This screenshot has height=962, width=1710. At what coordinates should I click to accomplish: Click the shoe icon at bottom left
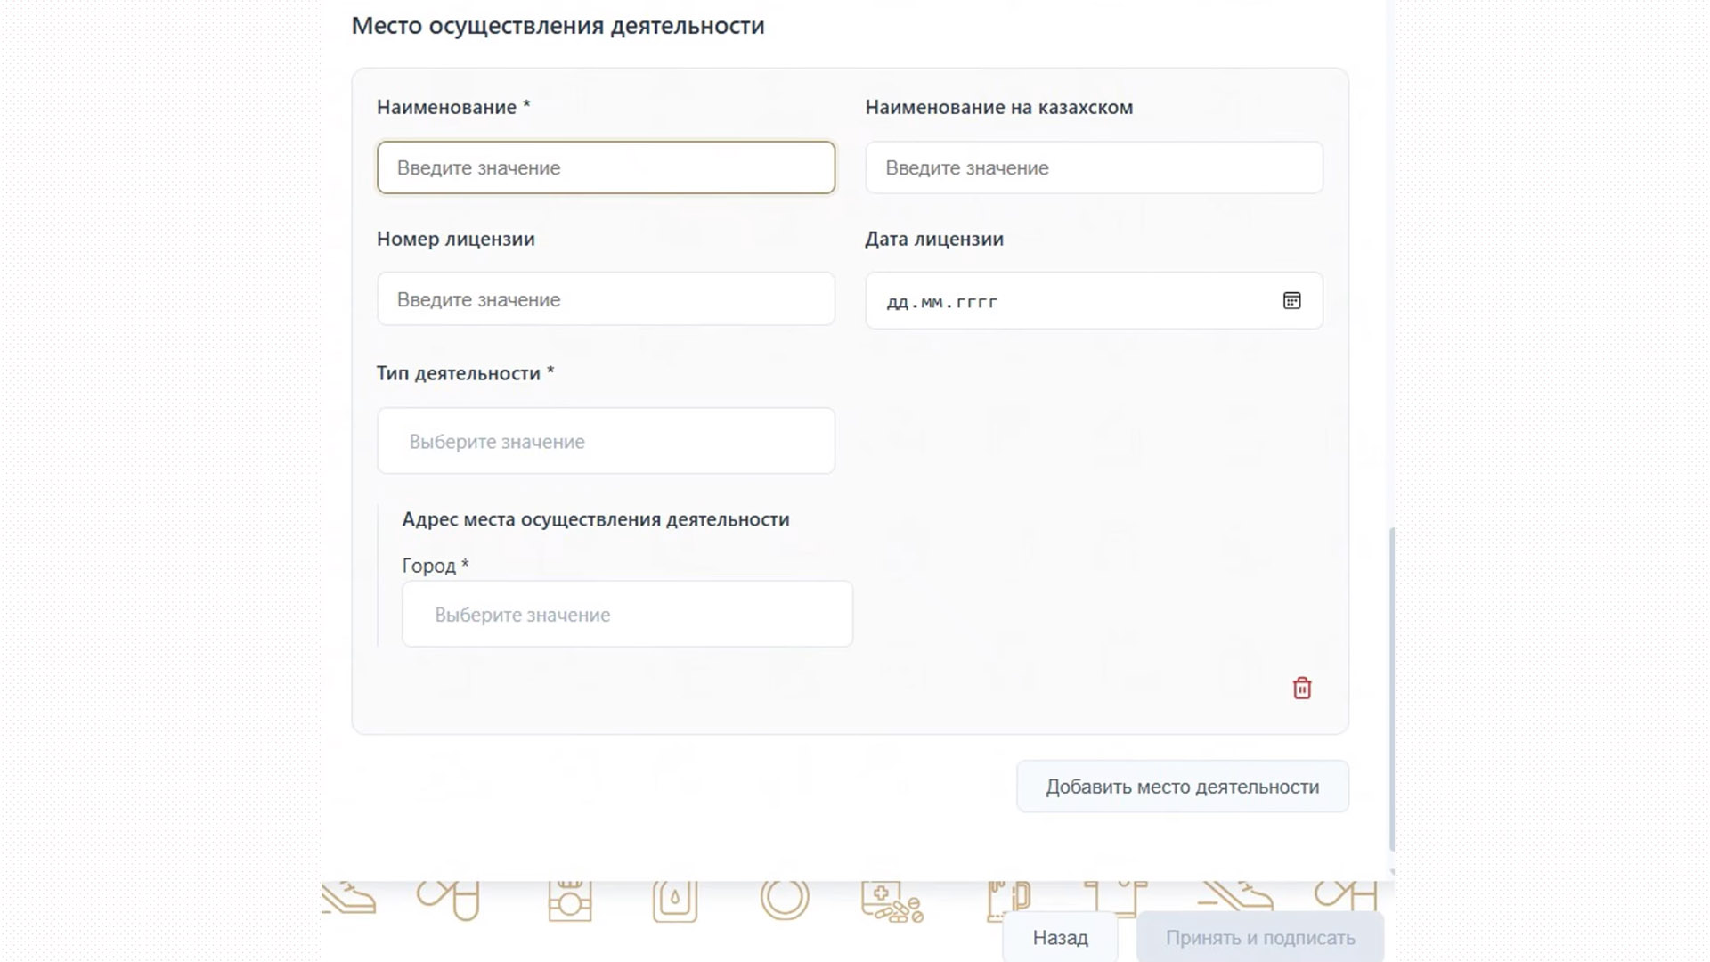[349, 898]
